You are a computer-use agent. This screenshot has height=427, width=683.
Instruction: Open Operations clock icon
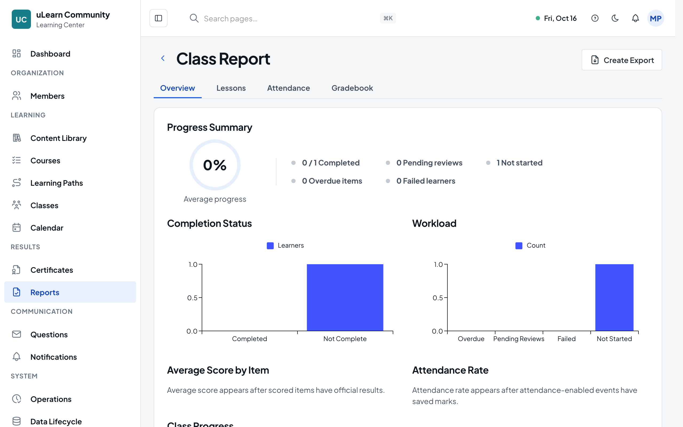click(x=17, y=399)
